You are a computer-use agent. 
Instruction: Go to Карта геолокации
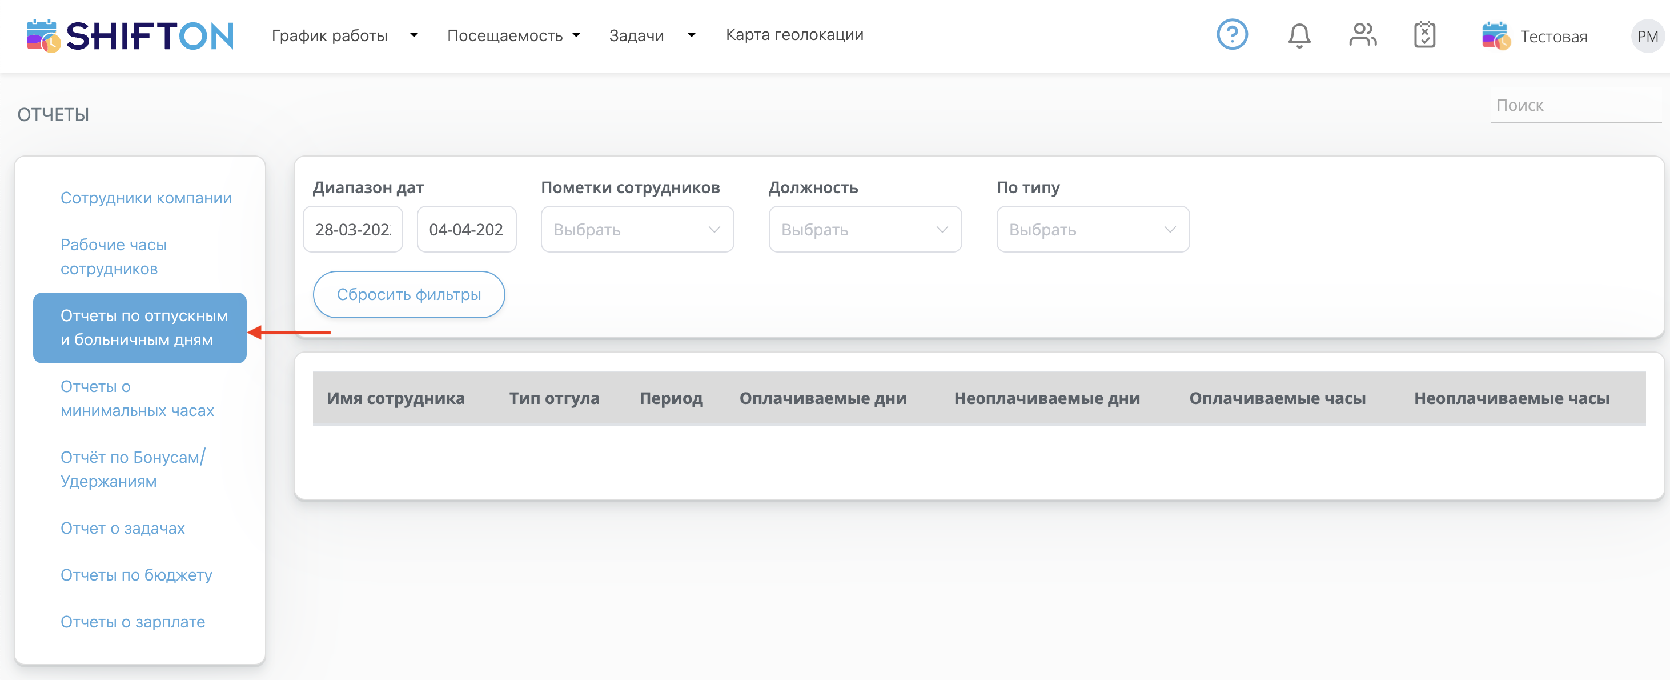coord(794,34)
